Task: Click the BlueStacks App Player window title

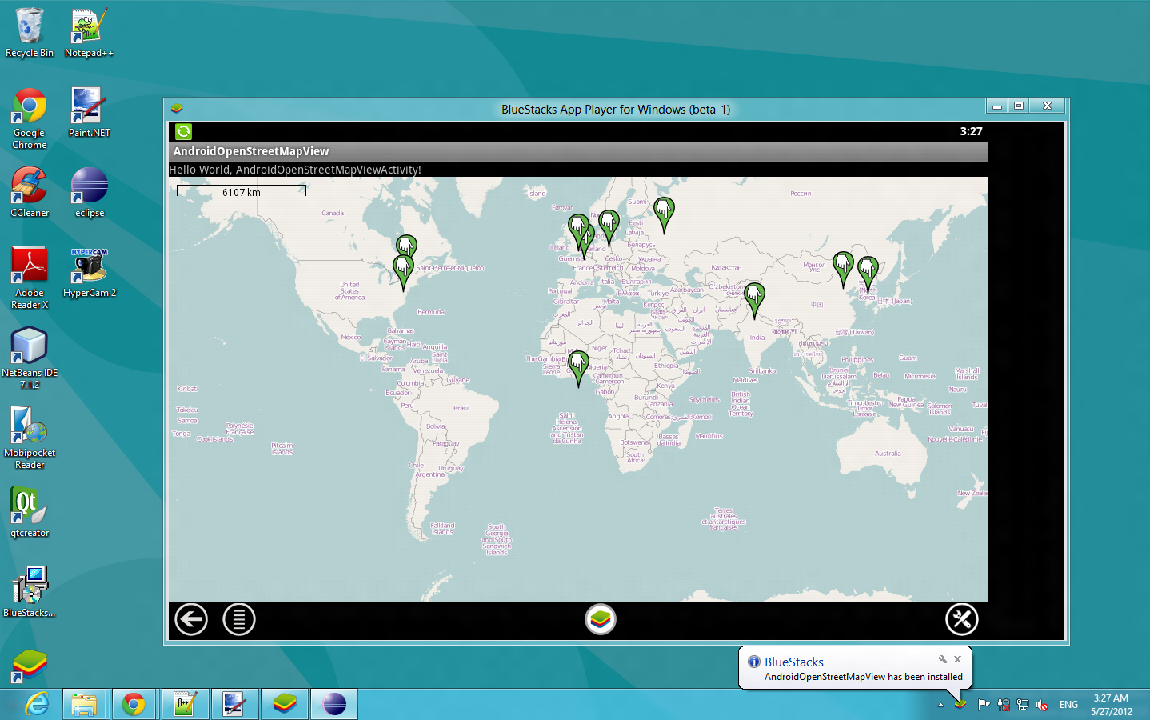Action: click(616, 110)
